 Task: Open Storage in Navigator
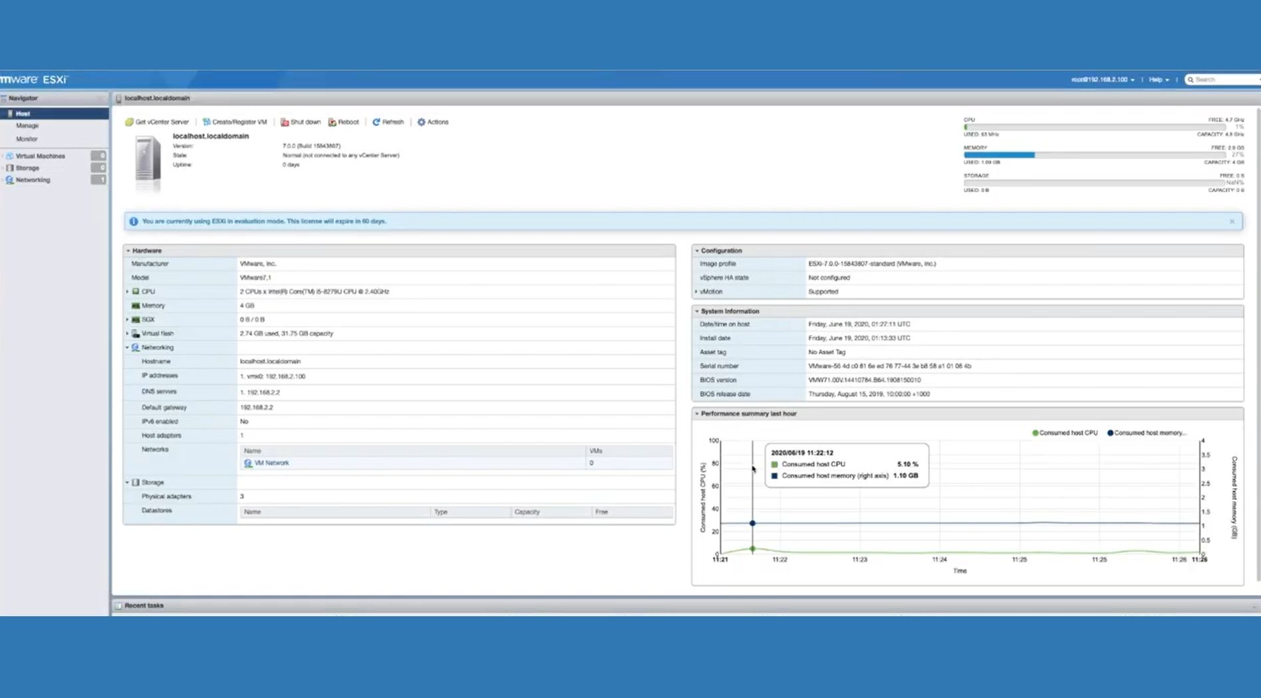coord(27,168)
